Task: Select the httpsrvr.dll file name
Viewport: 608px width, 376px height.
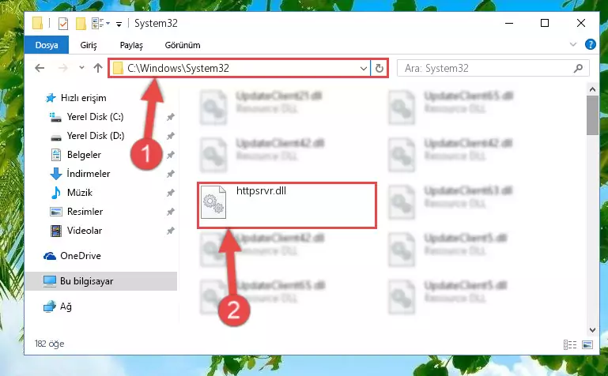Action: (261, 191)
